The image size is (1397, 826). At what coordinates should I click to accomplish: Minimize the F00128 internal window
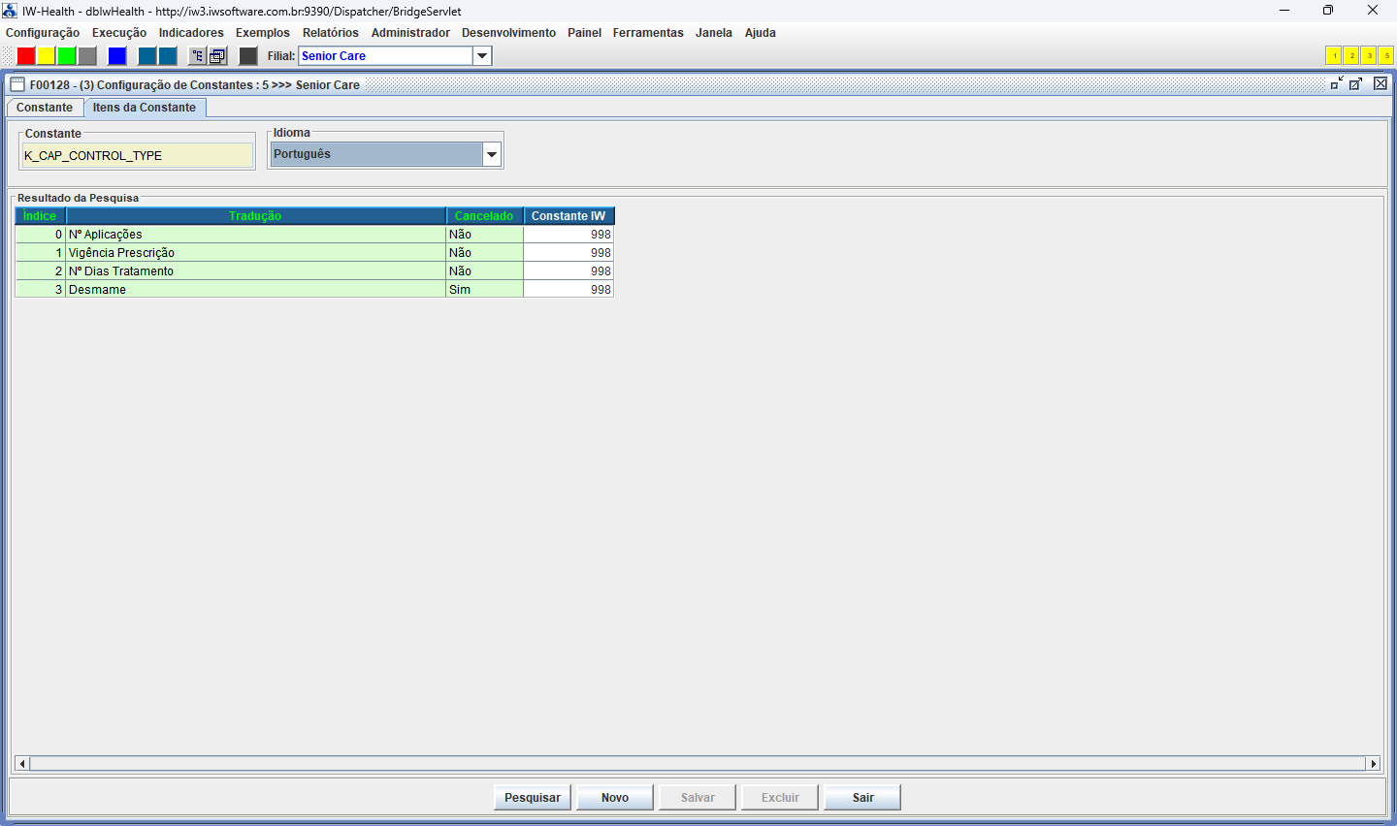(x=1337, y=84)
